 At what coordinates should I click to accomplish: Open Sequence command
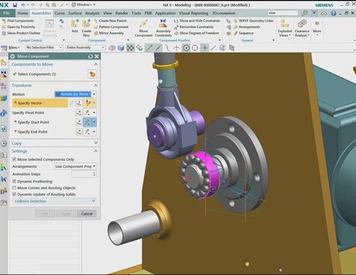point(243,33)
